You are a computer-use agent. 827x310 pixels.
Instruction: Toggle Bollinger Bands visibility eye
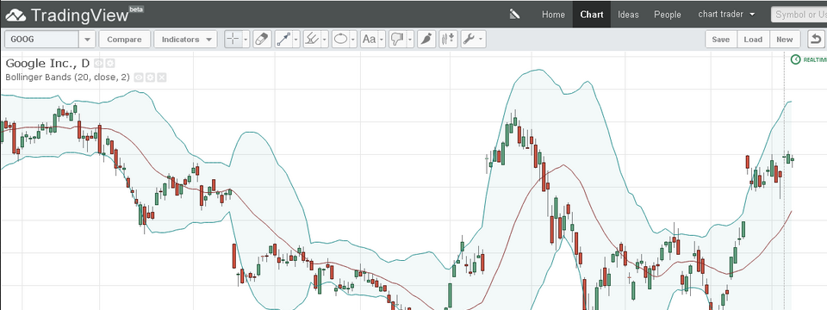[139, 77]
